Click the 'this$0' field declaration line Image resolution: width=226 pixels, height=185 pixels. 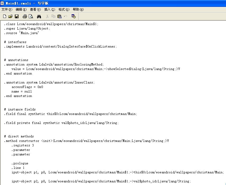71,114
